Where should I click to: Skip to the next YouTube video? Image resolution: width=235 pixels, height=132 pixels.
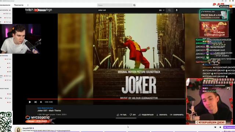[x=36, y=102]
